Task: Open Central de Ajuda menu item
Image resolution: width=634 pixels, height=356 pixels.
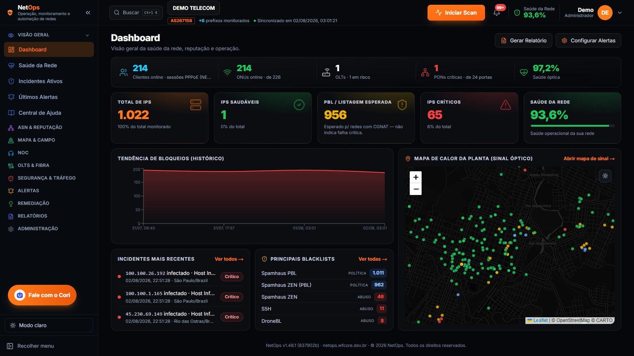Action: coord(49,113)
